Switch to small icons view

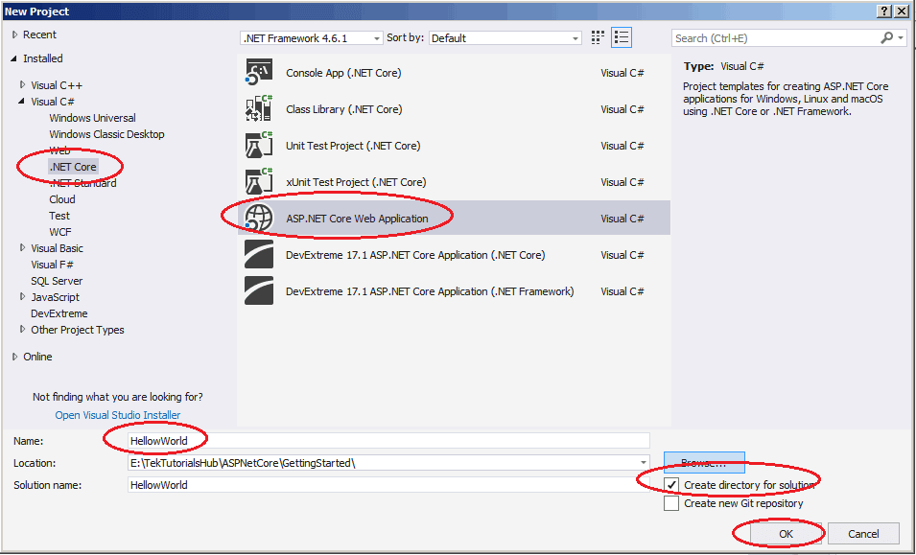597,38
